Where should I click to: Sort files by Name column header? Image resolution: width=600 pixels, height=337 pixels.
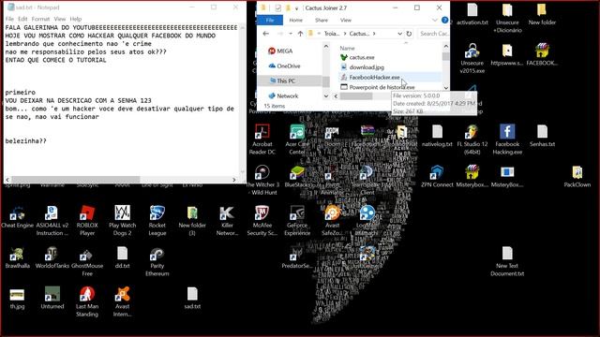pos(348,48)
